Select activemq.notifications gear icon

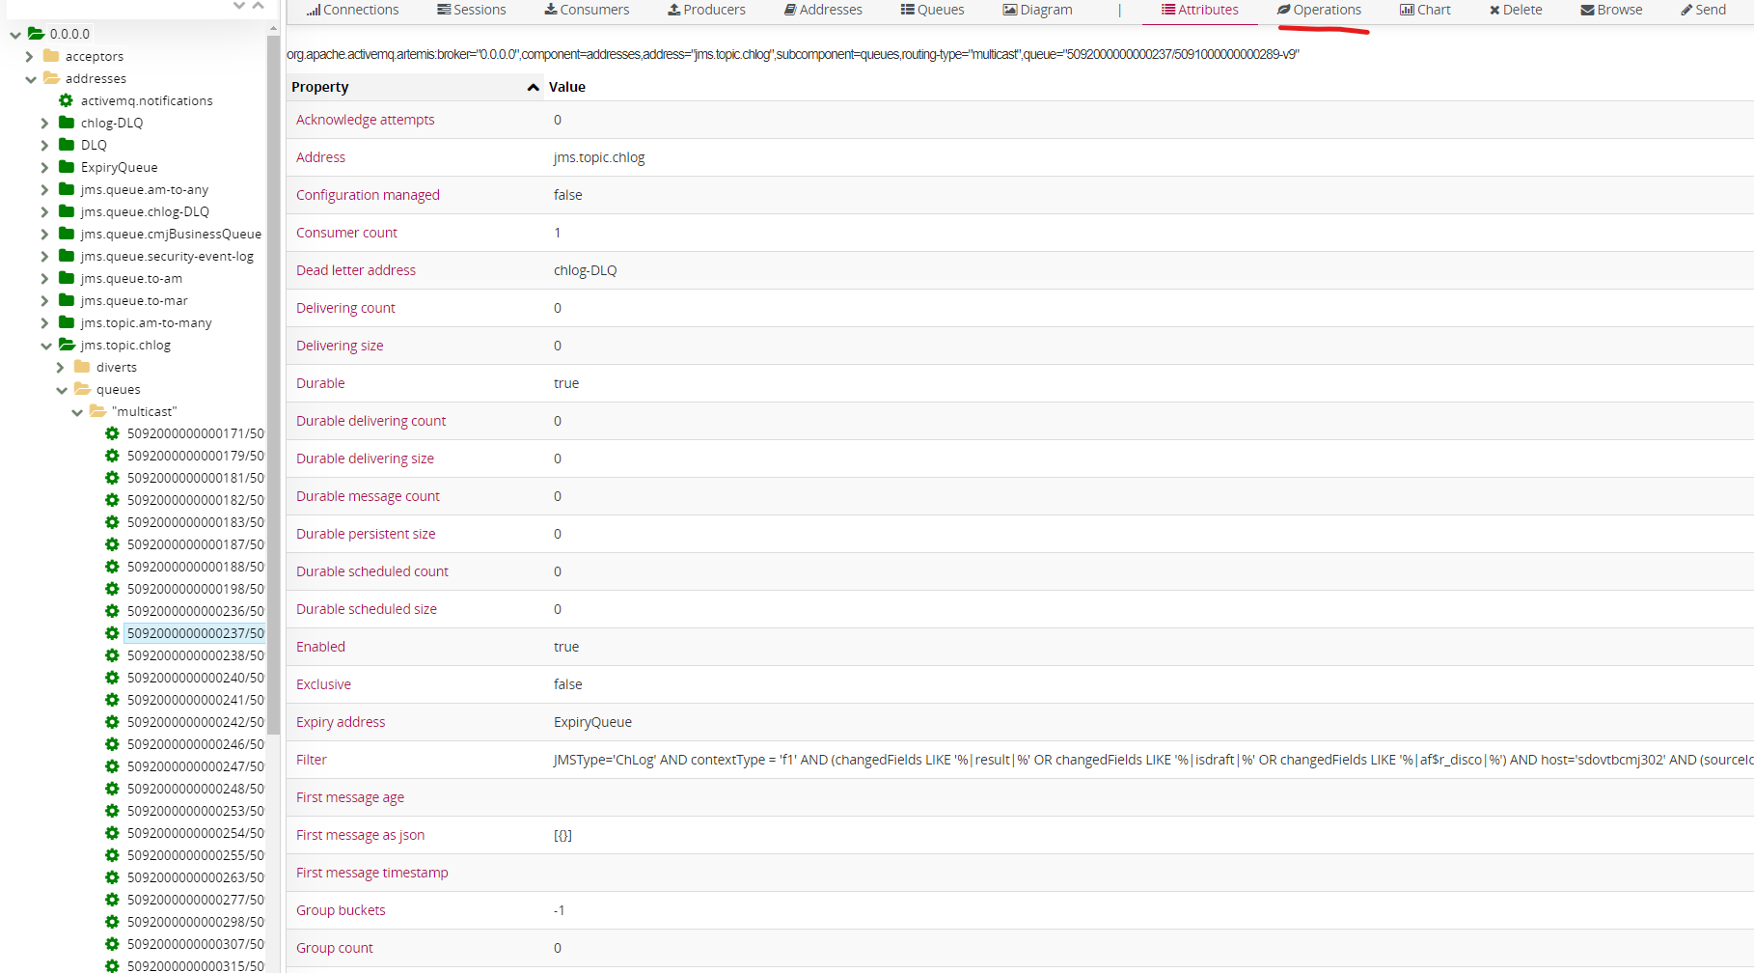tap(66, 100)
